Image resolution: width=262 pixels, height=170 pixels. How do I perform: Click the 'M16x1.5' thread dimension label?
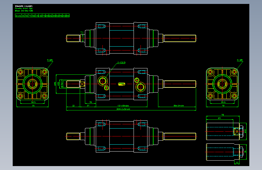62,84
